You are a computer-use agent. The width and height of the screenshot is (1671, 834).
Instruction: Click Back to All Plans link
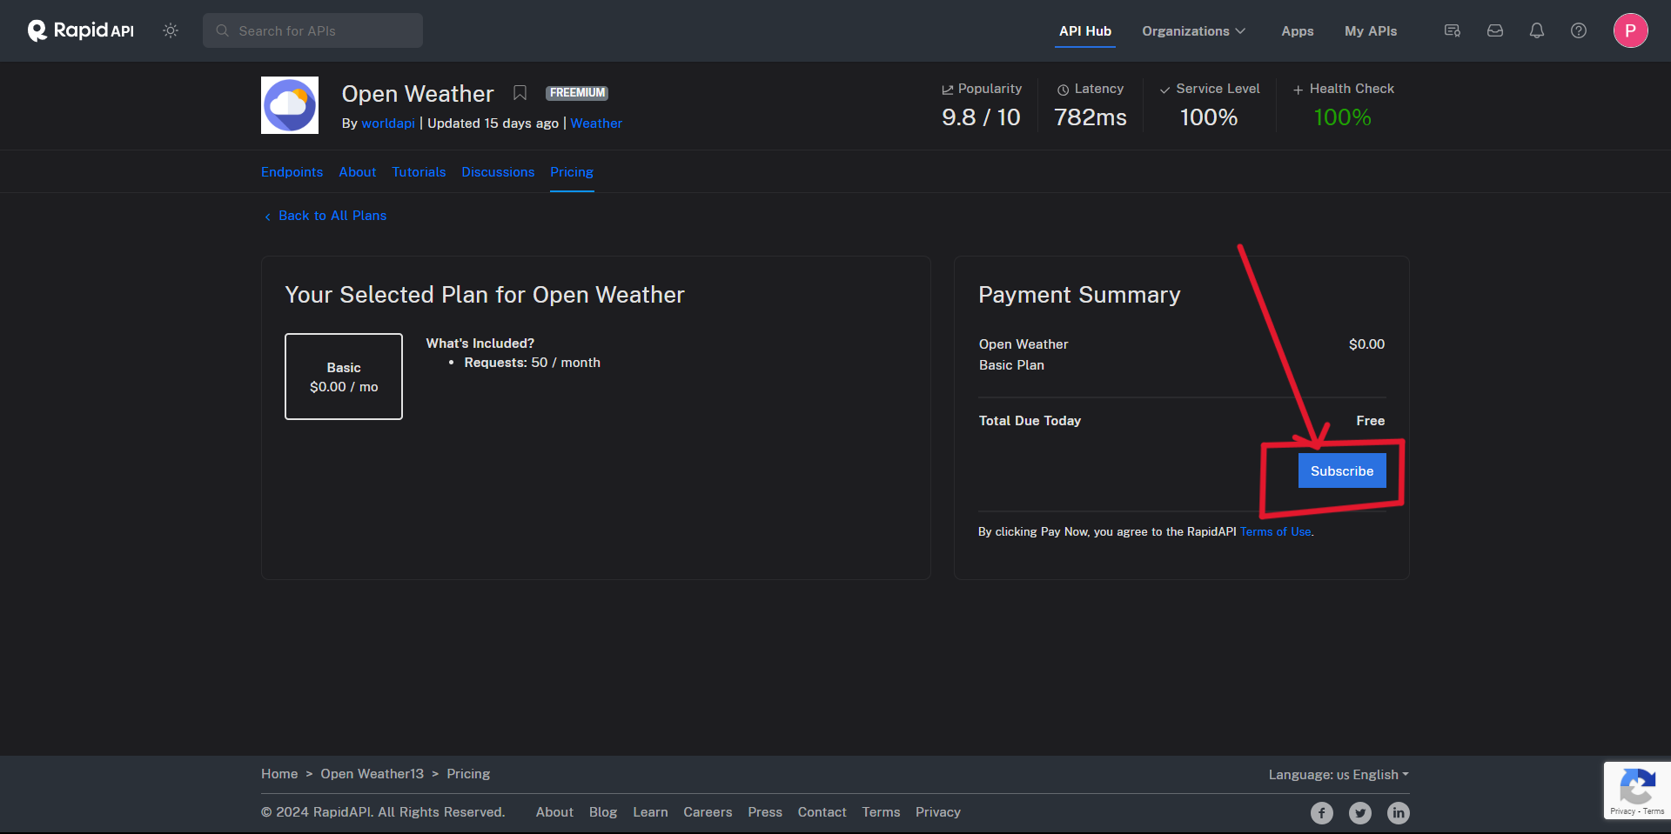click(325, 216)
